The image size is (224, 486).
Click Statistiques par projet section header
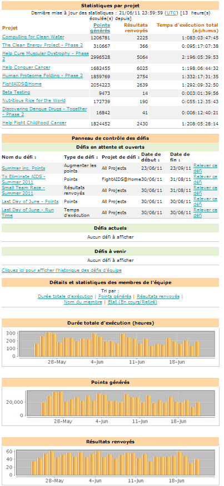[x=110, y=6]
